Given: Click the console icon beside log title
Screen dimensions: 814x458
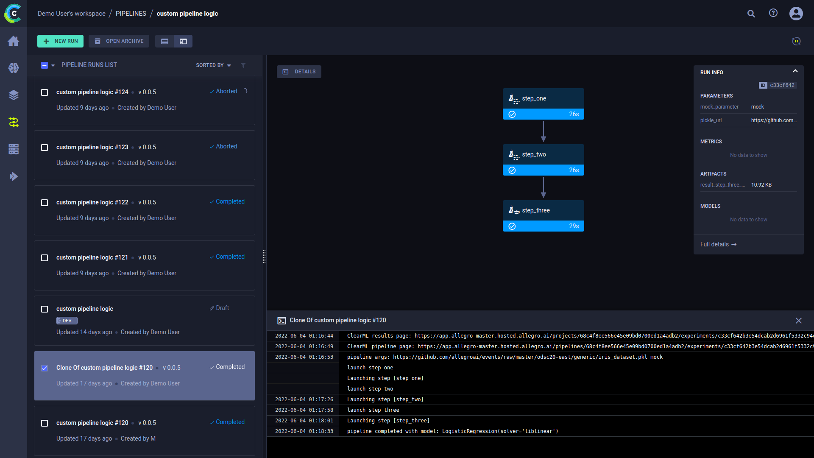Looking at the screenshot, I should click(282, 321).
